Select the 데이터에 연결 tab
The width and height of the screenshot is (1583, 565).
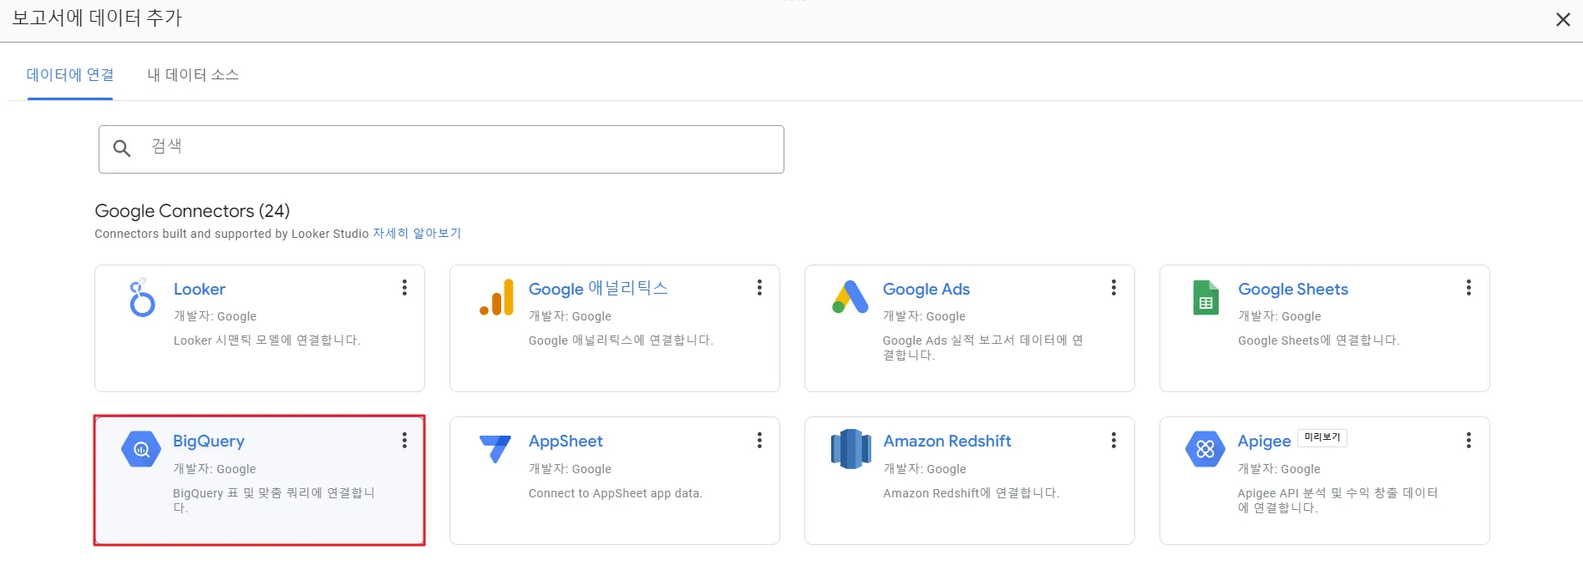click(x=70, y=75)
